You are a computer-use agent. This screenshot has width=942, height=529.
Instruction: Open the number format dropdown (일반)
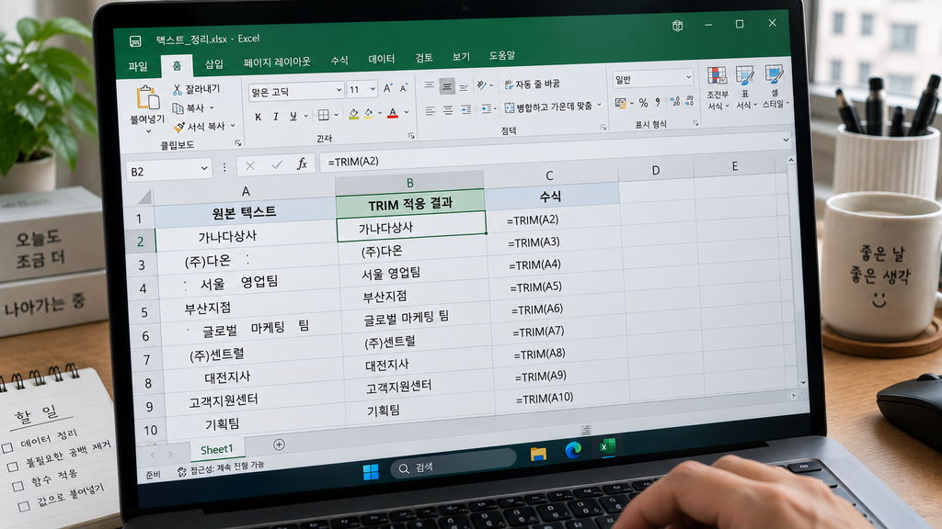coord(688,77)
